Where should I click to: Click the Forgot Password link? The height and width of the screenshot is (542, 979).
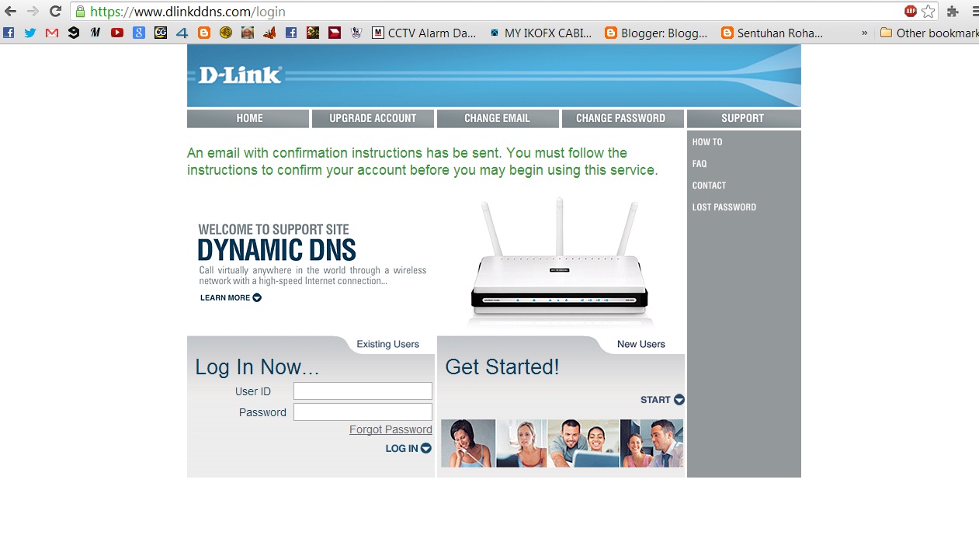click(391, 429)
